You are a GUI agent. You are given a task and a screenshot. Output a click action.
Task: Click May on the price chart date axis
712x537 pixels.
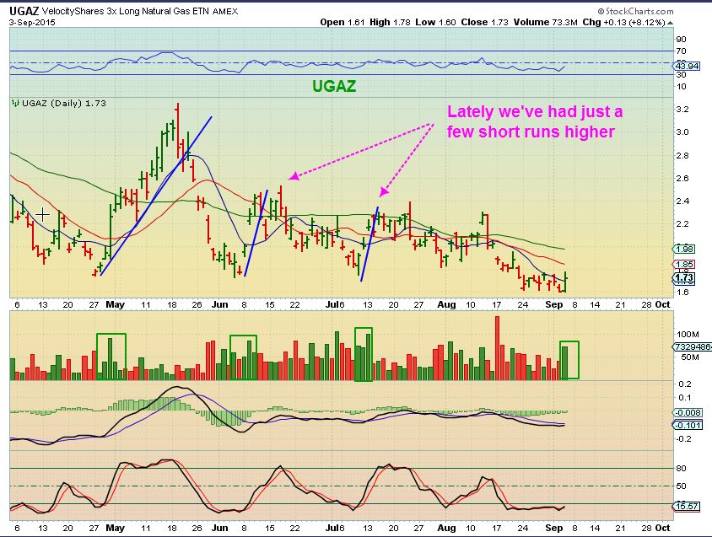(x=115, y=304)
